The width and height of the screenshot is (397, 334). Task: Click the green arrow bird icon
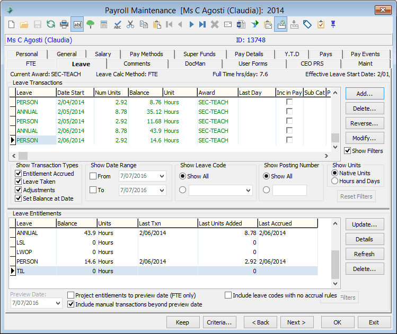254,24
